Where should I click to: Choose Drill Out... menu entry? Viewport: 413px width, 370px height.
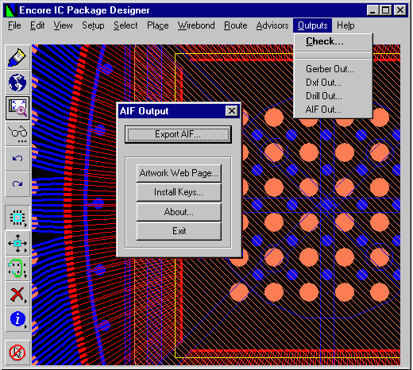tap(334, 96)
